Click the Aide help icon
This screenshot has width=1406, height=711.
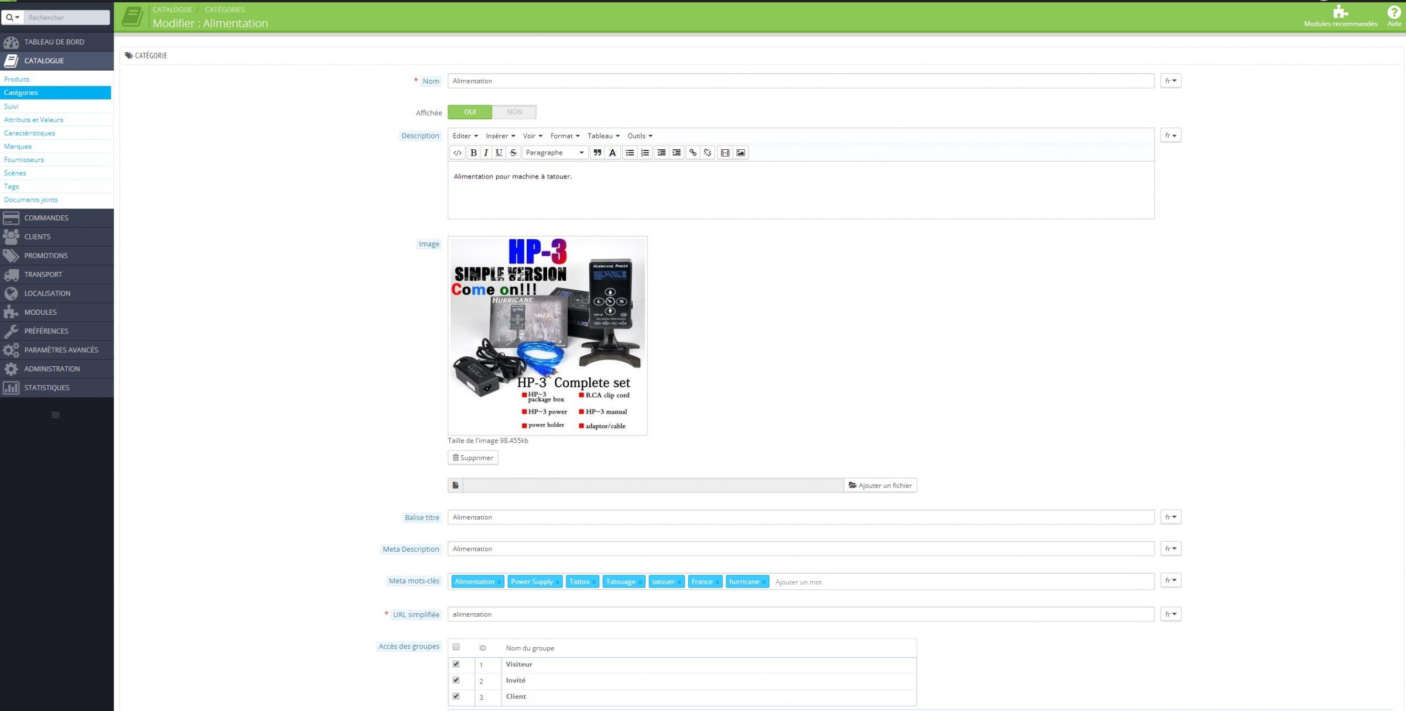pos(1394,12)
